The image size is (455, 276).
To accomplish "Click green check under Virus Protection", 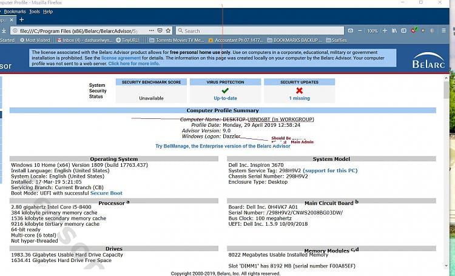I will [x=225, y=90].
